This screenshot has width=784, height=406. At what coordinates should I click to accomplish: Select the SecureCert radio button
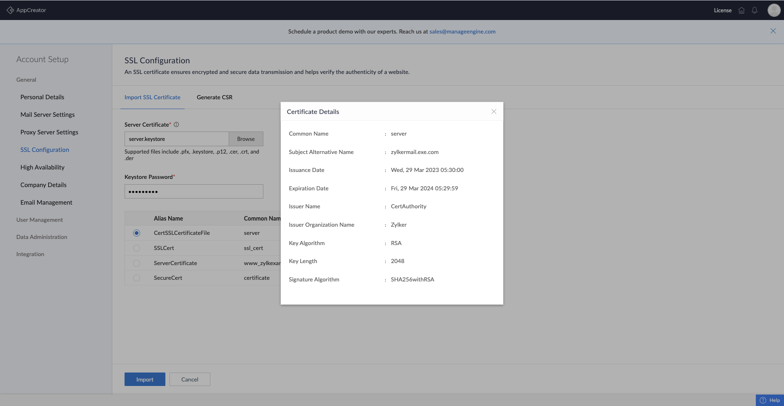coord(136,278)
